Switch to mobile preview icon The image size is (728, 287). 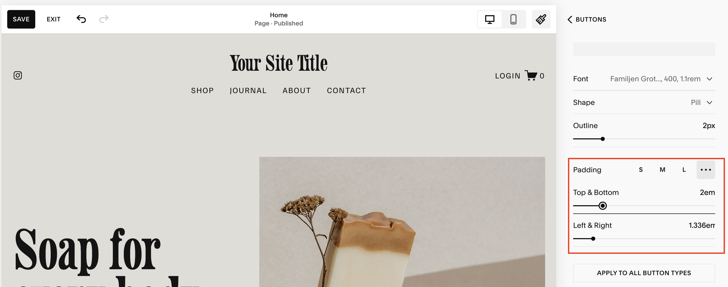(513, 20)
